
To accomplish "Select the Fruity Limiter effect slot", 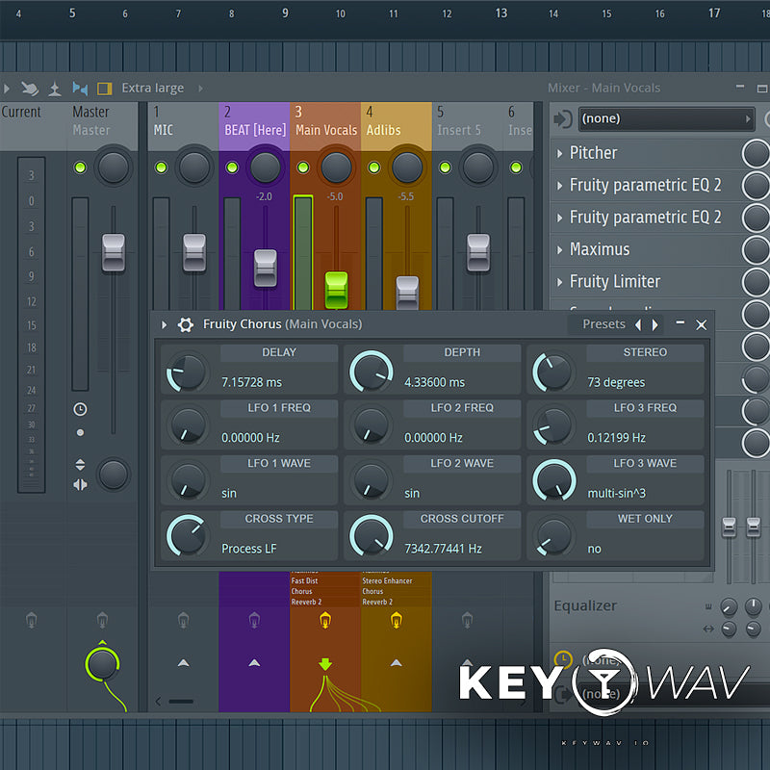I will coord(614,282).
